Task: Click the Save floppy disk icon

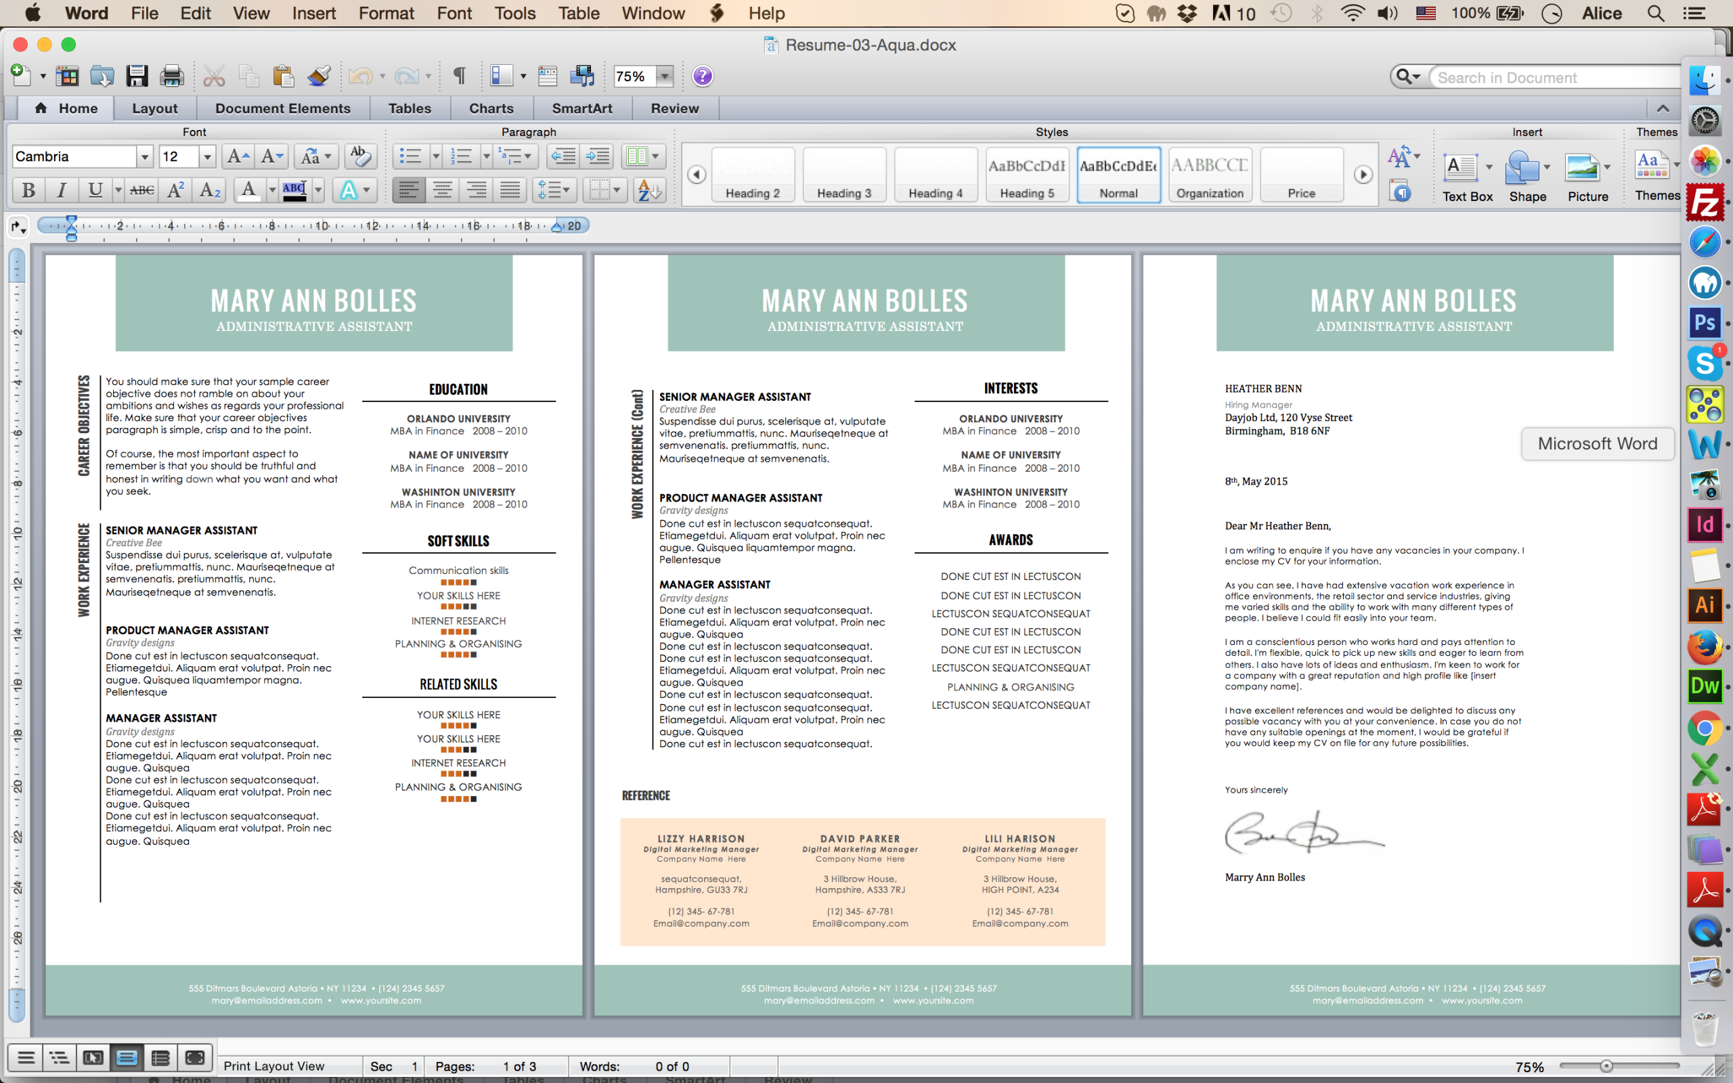Action: coord(136,76)
